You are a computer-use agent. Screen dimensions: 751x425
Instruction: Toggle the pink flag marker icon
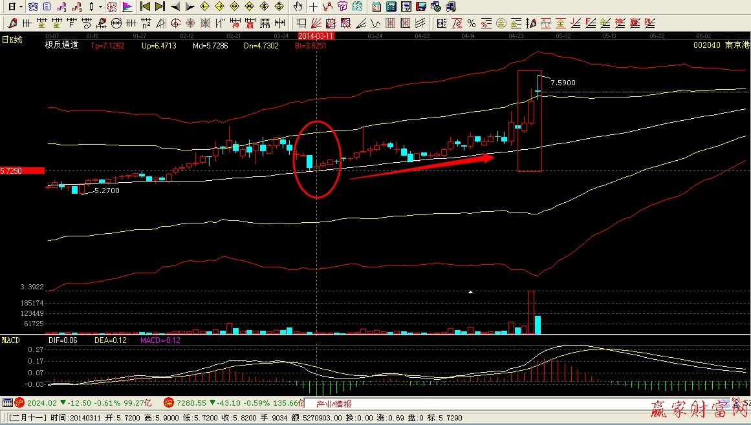click(x=127, y=7)
